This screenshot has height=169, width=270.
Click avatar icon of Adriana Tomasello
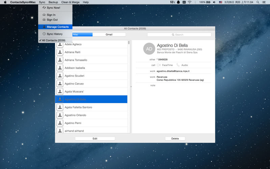click(60, 60)
